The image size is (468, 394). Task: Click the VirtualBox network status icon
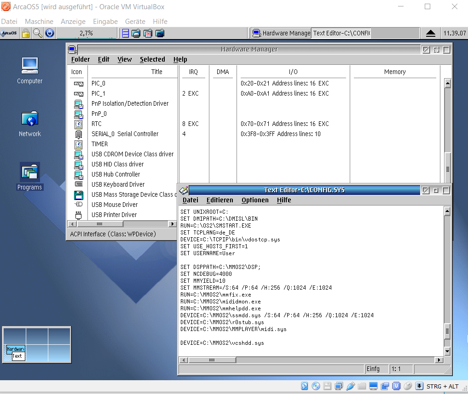pyautogui.click(x=339, y=386)
